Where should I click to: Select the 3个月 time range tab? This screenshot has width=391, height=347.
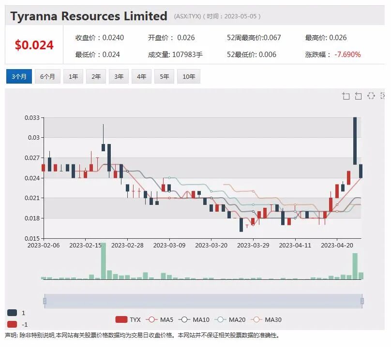pyautogui.click(x=19, y=76)
